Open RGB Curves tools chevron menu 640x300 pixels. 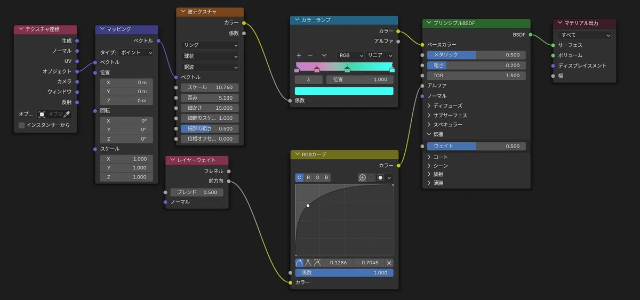click(389, 177)
